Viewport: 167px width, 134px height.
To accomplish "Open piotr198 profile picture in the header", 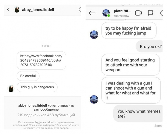I will coord(106,13).
